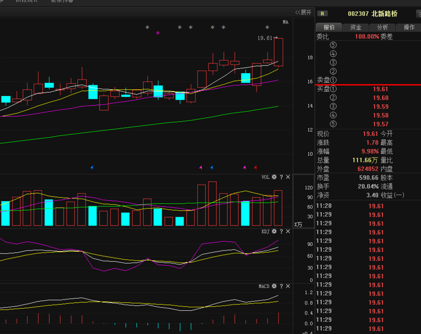The image size is (421, 334).
Task: Click the 涨幅 value 9.98%
Action: pos(370,151)
